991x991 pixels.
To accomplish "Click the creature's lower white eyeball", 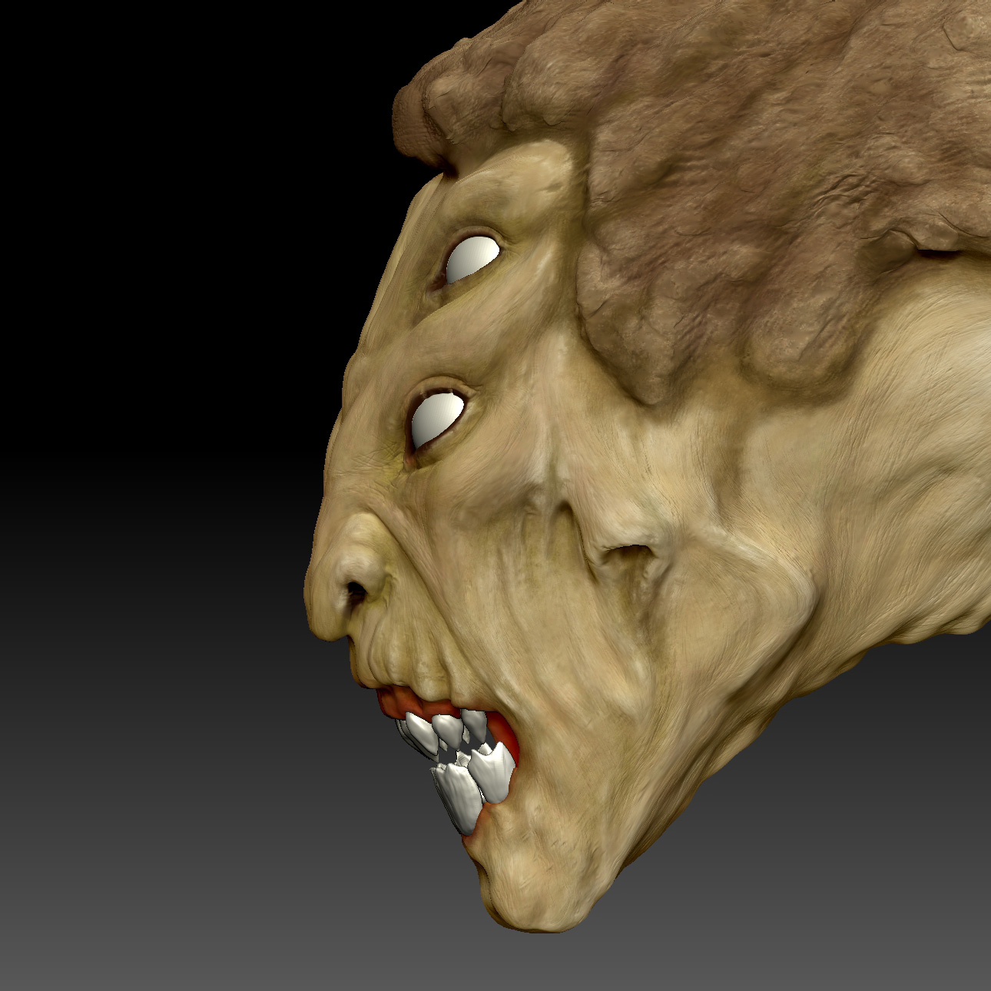I will coord(438,420).
